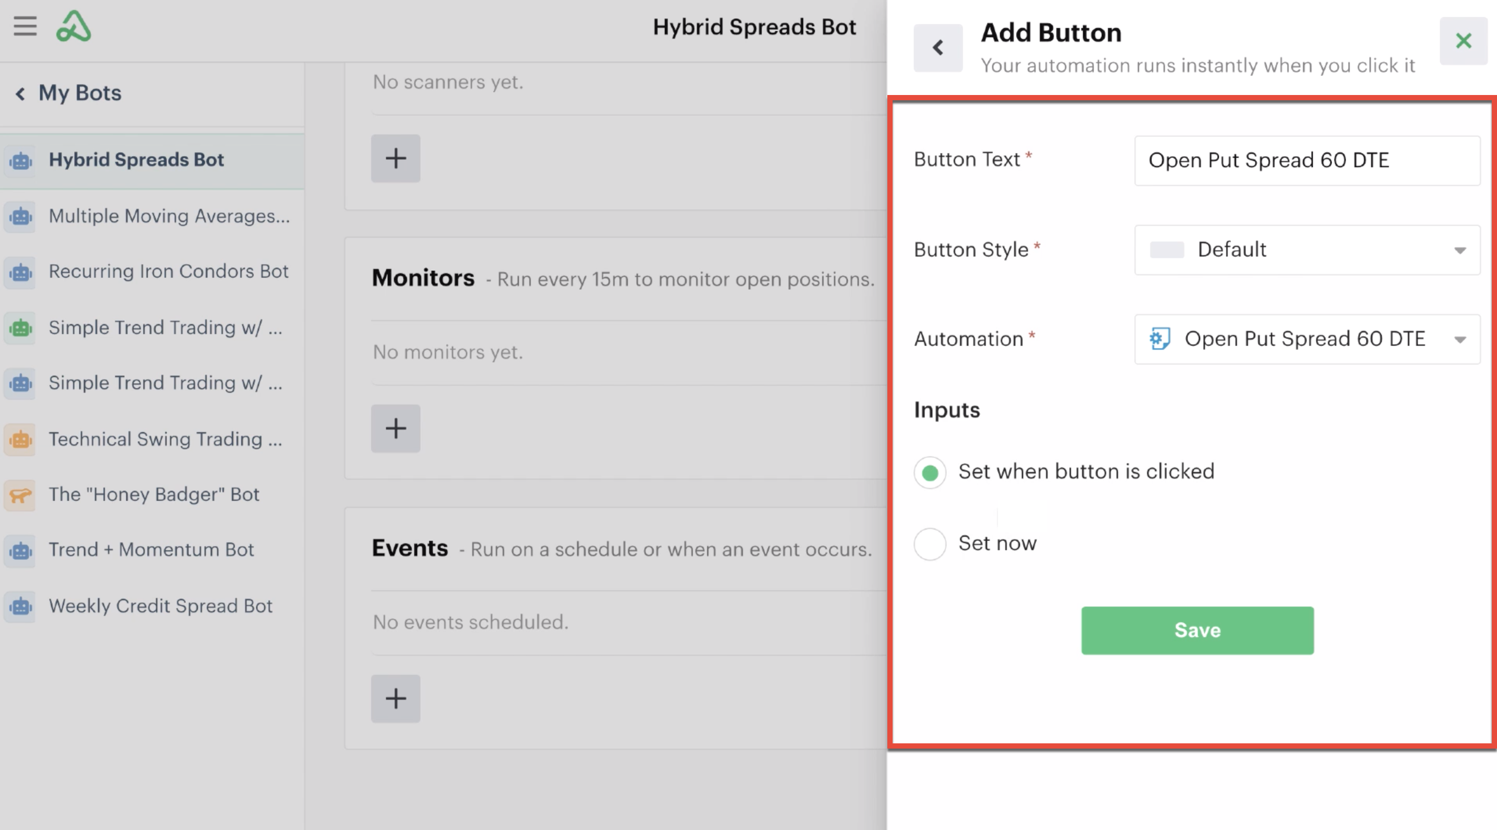Click the 'No events scheduled.' text
This screenshot has width=1497, height=830.
(471, 622)
